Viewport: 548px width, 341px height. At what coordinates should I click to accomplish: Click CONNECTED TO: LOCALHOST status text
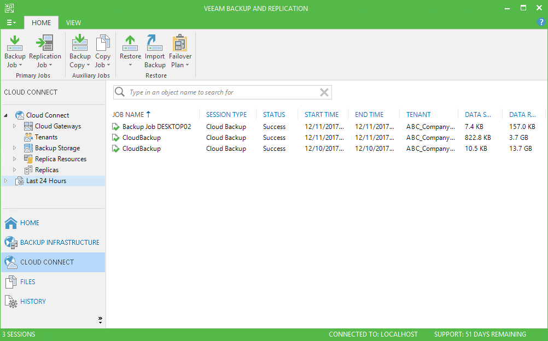[x=373, y=334]
